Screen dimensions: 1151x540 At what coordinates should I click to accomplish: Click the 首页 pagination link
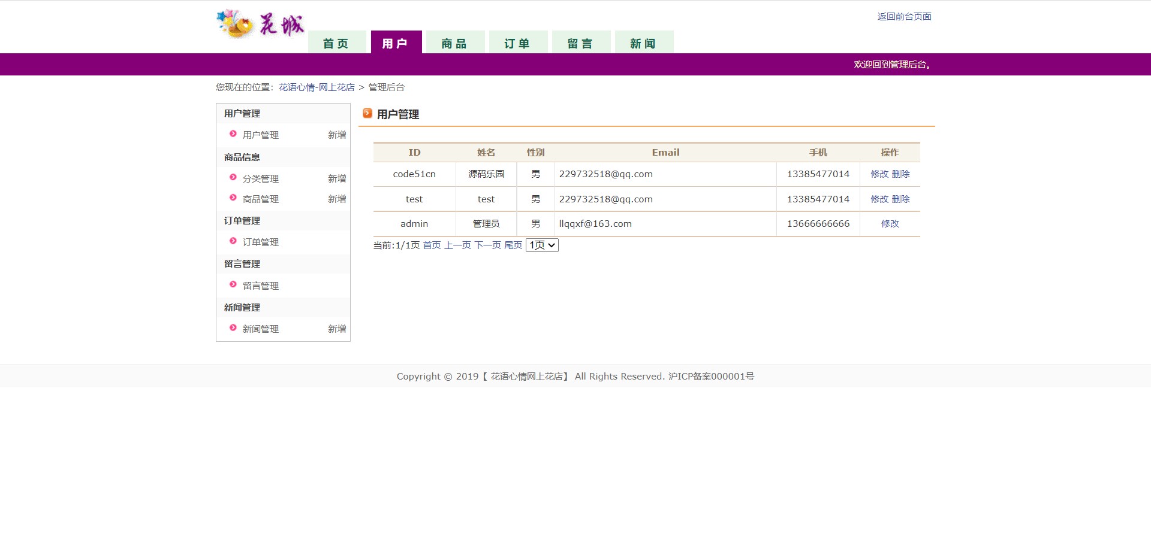click(x=432, y=245)
